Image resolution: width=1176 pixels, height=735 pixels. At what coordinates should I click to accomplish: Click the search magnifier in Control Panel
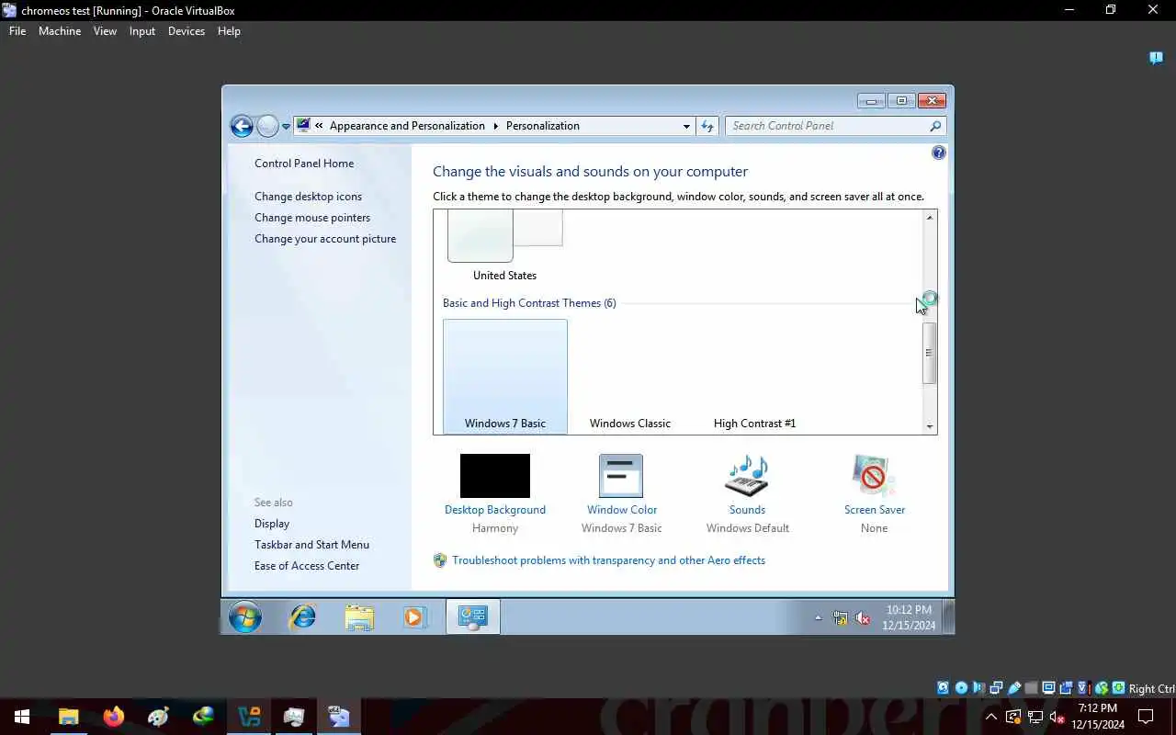coord(935,126)
